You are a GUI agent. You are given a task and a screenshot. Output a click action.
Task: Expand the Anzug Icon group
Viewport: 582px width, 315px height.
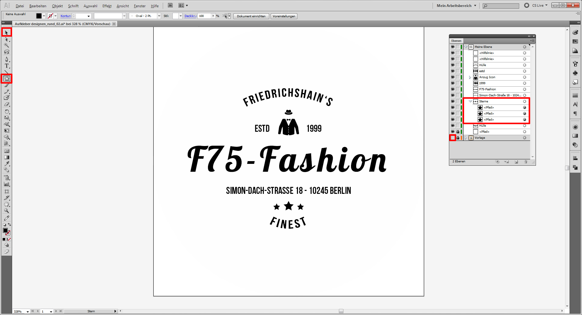click(470, 77)
